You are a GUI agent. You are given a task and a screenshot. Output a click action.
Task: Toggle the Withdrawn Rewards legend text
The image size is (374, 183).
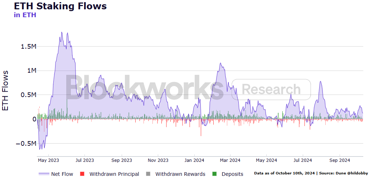[x=180, y=174]
